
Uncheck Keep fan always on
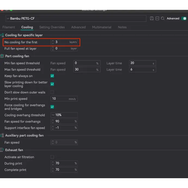coord(52,76)
